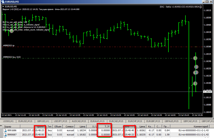Click the order icon beside ticket 8990687

point(5,135)
